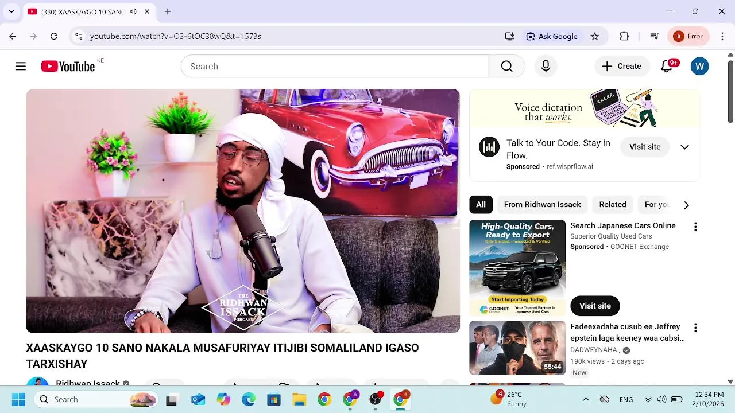Open the account avatar W menu
The height and width of the screenshot is (413, 735).
click(699, 67)
